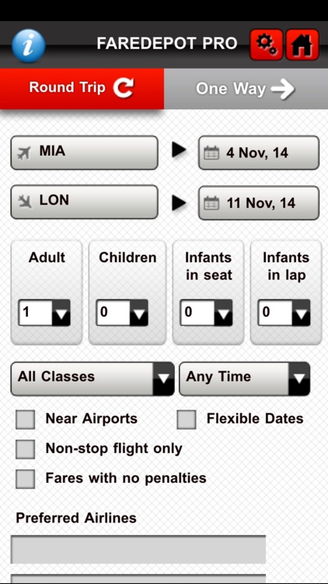Viewport: 328px width, 584px height.
Task: Tap the blue info icon
Action: pyautogui.click(x=28, y=45)
